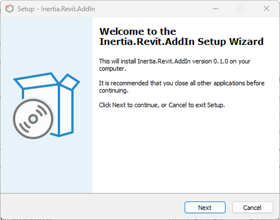Exit setup using the Cancel button
280x220 pixels.
253,207
